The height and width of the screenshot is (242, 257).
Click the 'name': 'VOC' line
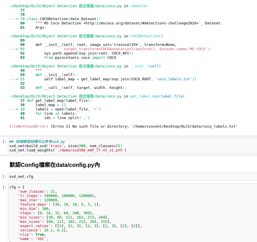click(33, 239)
